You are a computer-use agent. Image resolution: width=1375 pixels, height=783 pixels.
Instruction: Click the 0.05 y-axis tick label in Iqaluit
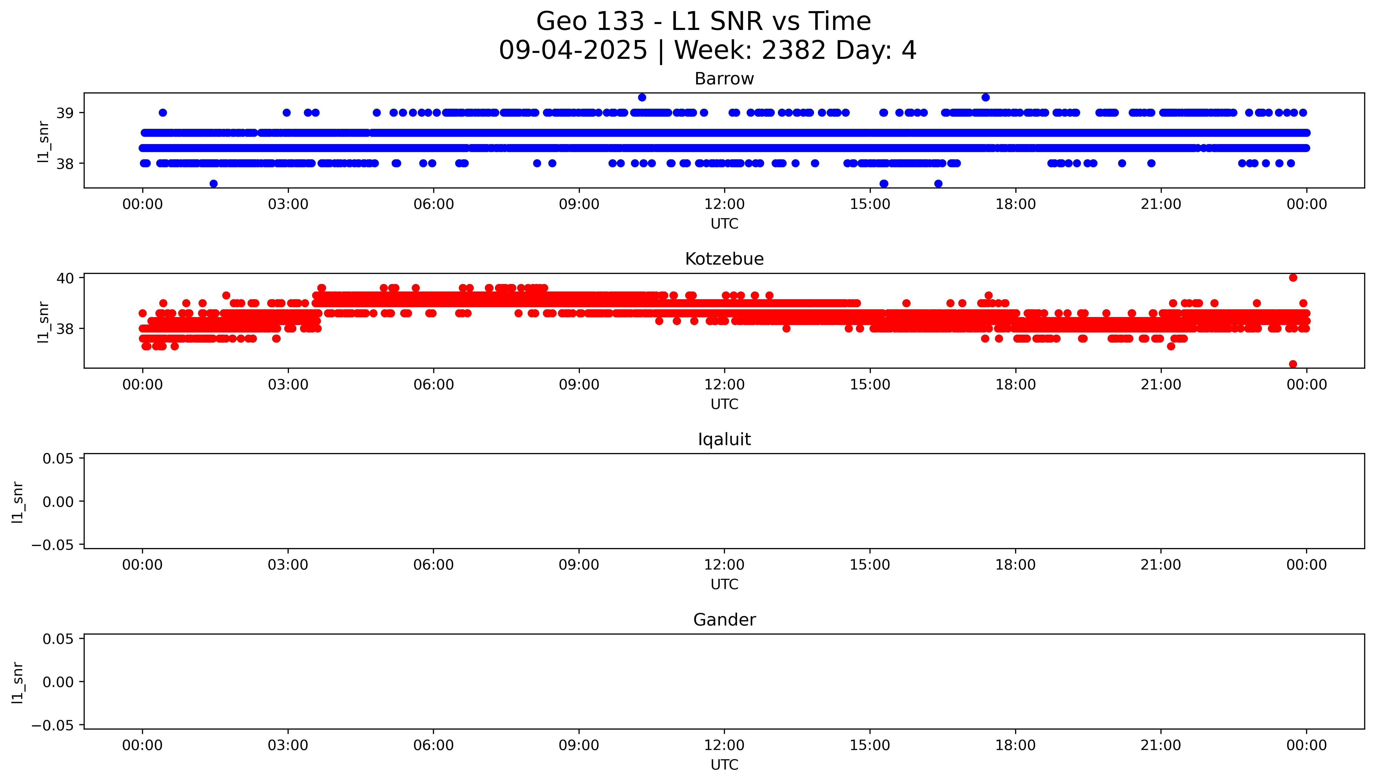click(x=58, y=459)
